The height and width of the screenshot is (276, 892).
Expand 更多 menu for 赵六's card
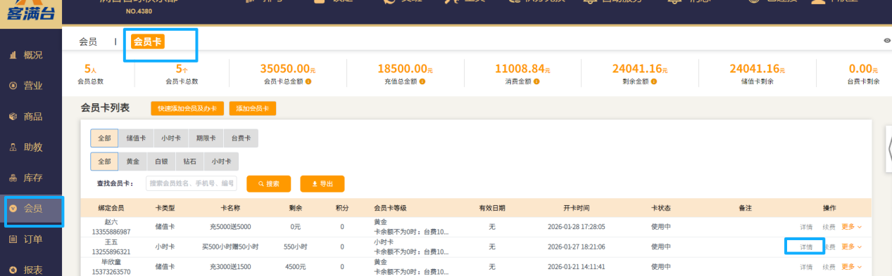click(851, 227)
